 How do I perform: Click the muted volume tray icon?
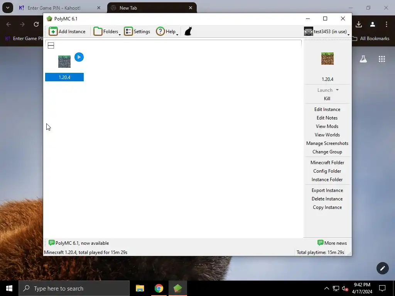point(345,288)
